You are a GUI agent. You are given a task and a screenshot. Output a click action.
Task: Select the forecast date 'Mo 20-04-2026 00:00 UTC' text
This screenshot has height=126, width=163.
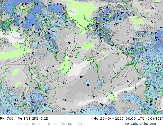[119, 118]
